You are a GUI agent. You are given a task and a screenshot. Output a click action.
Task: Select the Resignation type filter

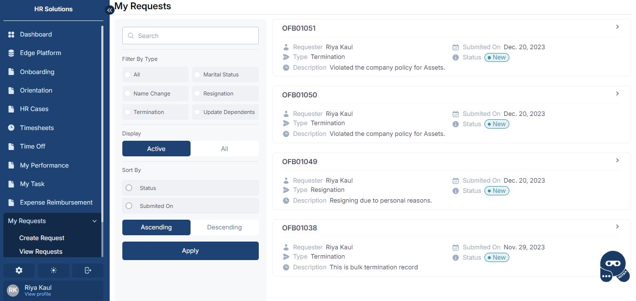[x=225, y=94]
